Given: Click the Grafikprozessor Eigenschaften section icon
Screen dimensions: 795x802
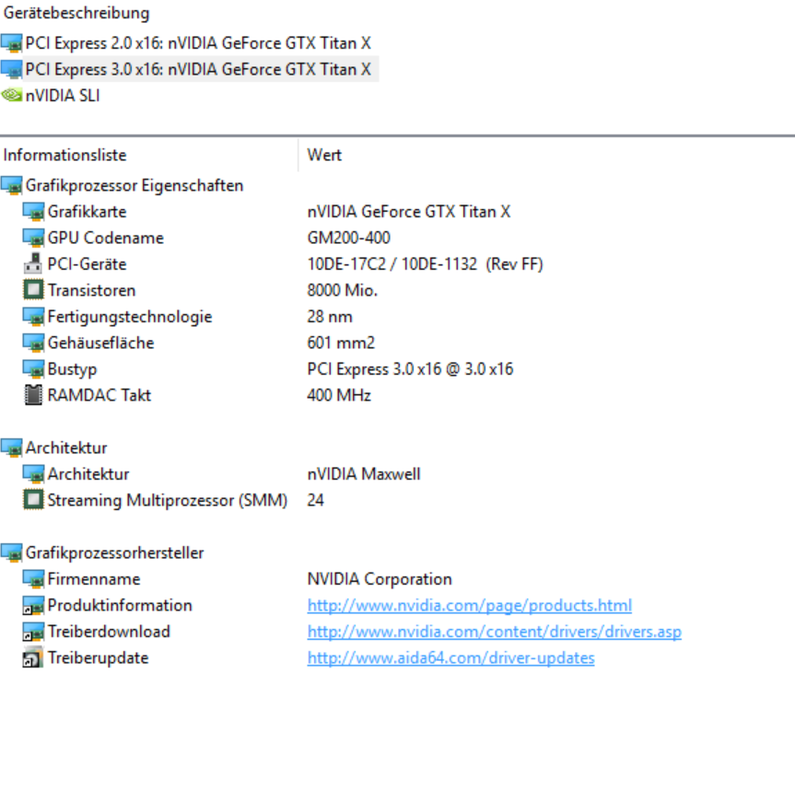Looking at the screenshot, I should 12,186.
